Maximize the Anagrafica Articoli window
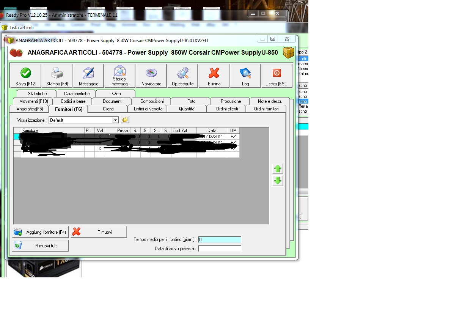Screen dimensions: 476x321 coord(272,39)
